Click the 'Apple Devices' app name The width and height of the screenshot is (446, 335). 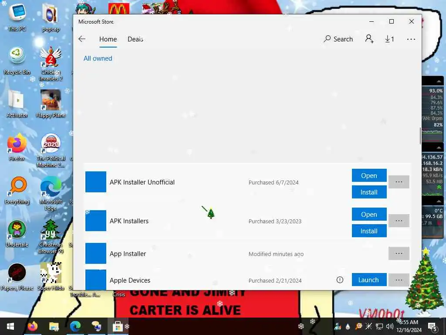pos(130,280)
